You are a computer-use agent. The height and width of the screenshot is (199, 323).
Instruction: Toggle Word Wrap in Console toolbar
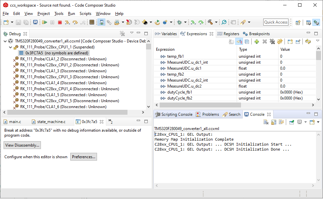[281, 122]
